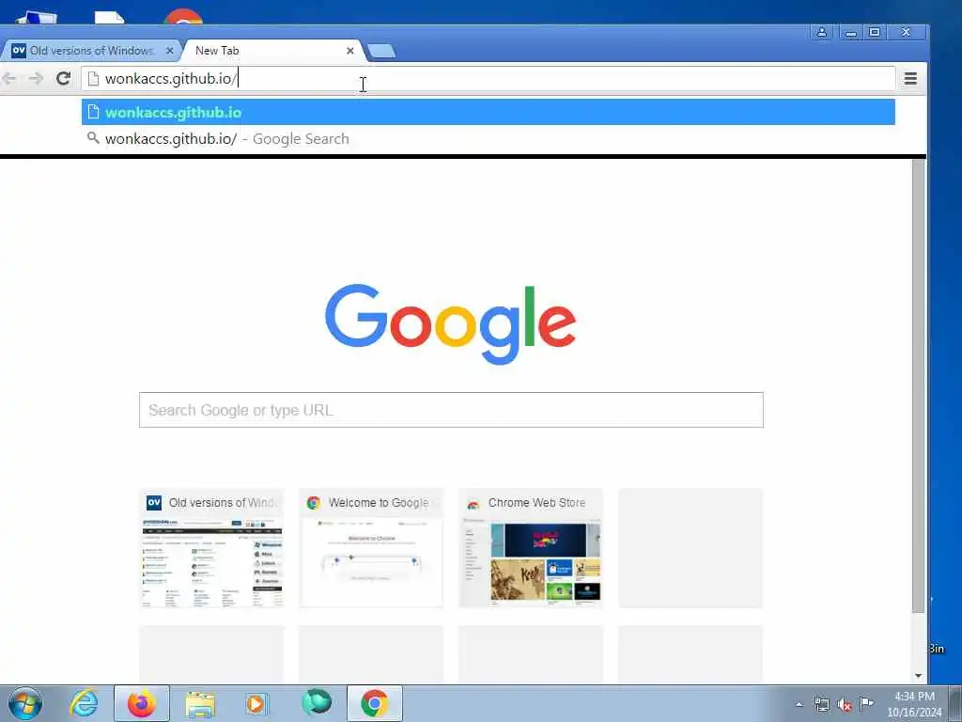Click the Chrome taskbar icon
Image resolution: width=962 pixels, height=722 pixels.
[x=375, y=703]
